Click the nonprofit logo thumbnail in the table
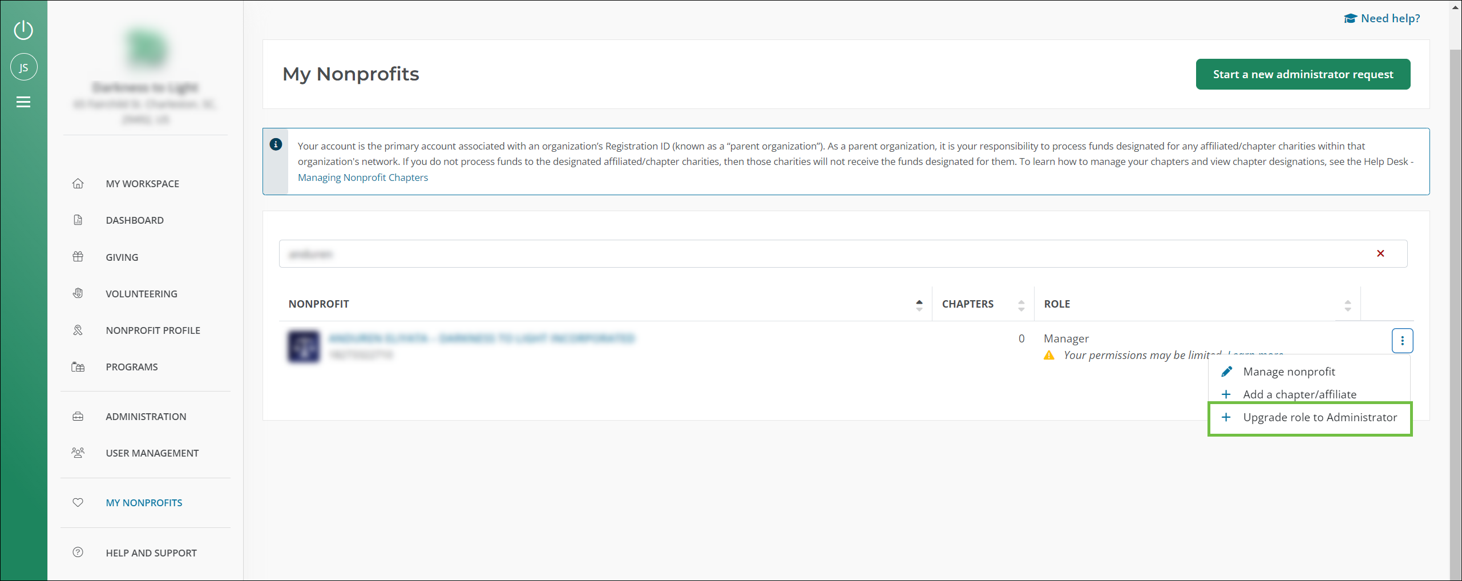 click(304, 346)
